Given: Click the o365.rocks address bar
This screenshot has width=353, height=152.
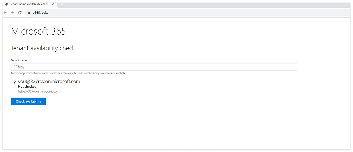Looking at the screenshot, I should click(188, 13).
